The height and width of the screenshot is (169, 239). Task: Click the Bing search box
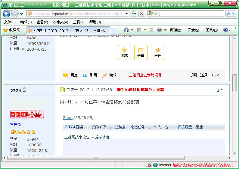[x=186, y=14]
